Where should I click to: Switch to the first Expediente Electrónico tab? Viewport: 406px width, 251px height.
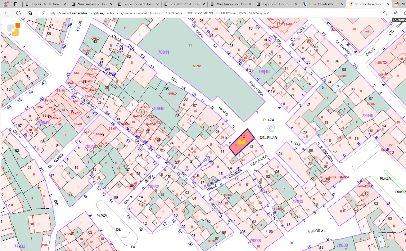click(x=46, y=4)
